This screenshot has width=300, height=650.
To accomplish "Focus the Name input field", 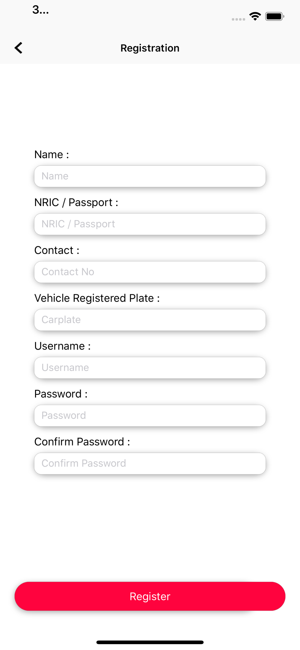I will tap(150, 176).
